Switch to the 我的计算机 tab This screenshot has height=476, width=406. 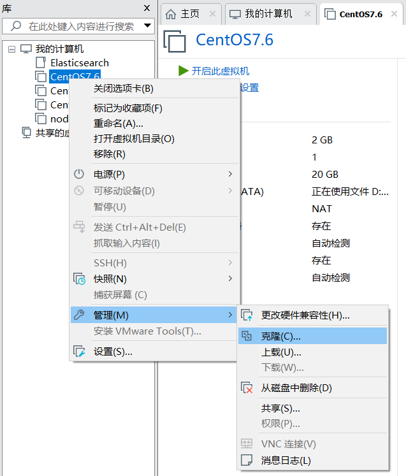270,14
